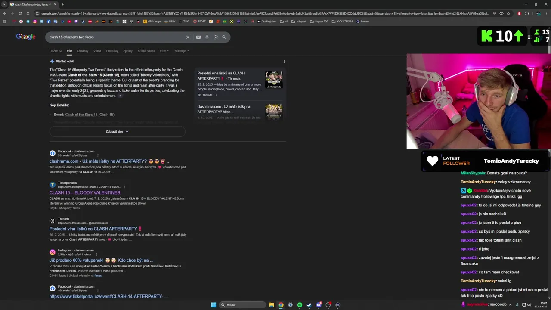
Task: Open the Raptor 700 bookmark folder
Action: [x=319, y=21]
